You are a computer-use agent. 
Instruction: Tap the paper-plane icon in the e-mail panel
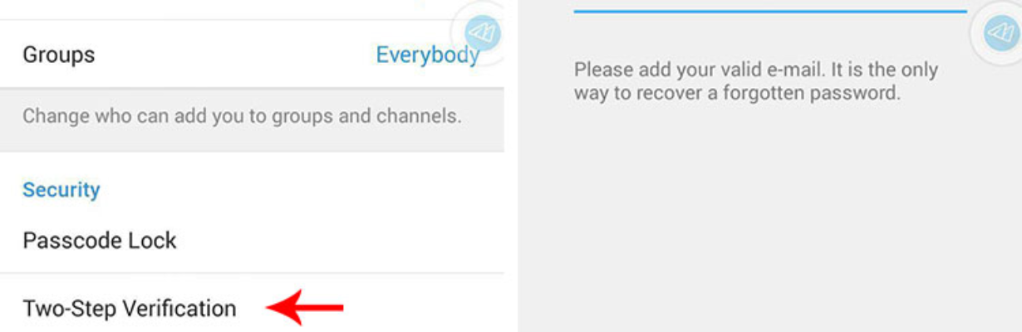point(998,34)
